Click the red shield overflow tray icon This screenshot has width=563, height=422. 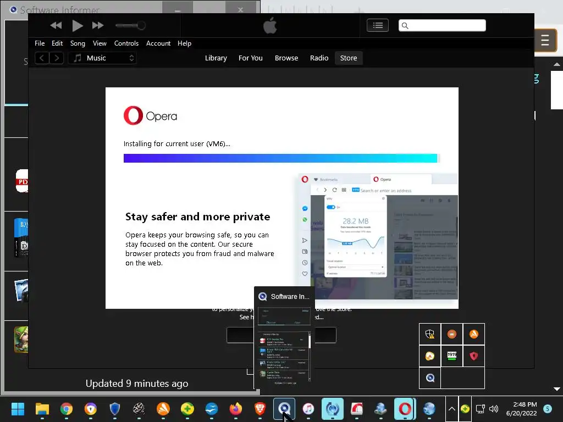point(473,356)
